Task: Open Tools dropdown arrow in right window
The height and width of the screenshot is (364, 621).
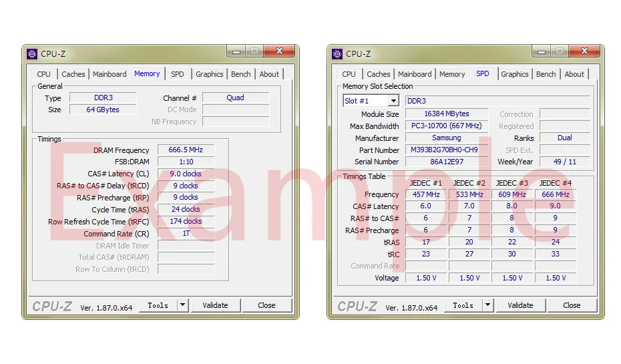Action: coord(487,305)
